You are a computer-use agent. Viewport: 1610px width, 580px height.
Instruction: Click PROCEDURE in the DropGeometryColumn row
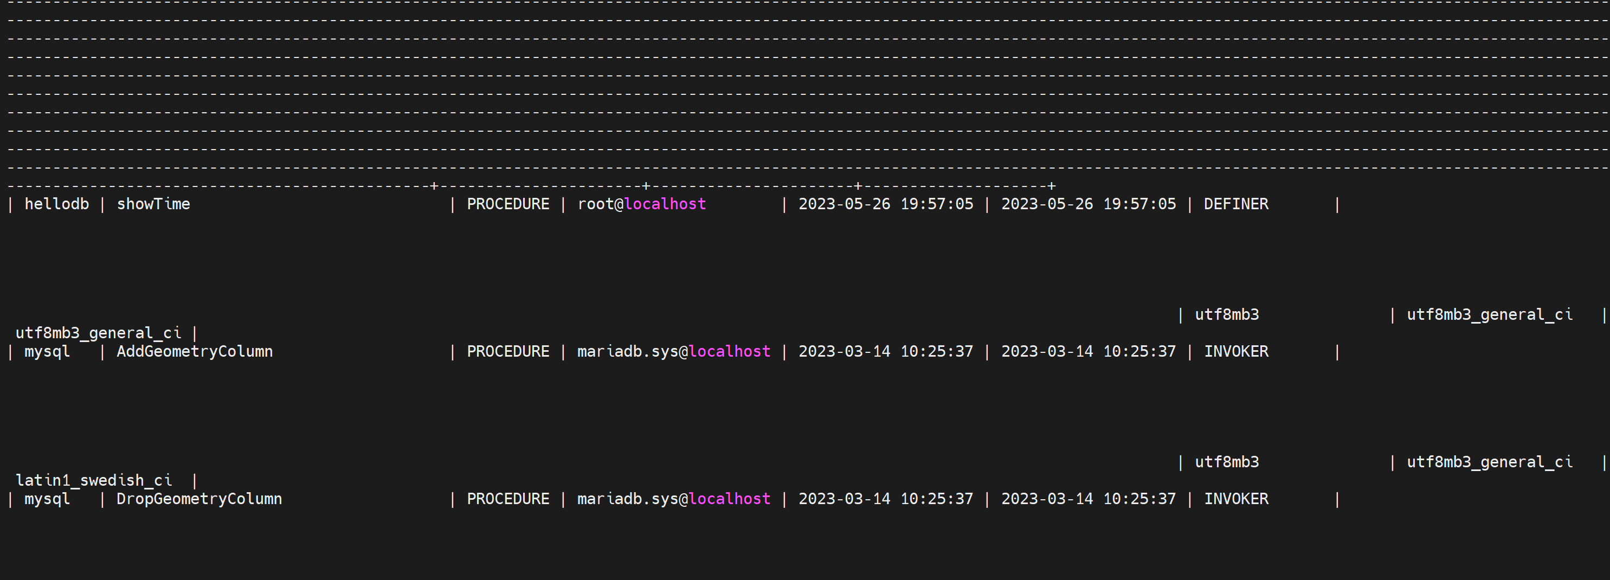[507, 499]
